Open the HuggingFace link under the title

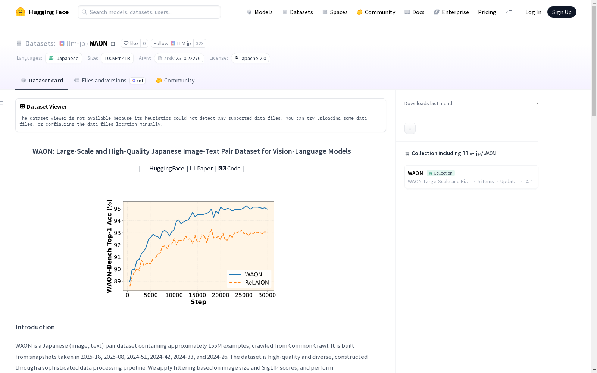[163, 169]
